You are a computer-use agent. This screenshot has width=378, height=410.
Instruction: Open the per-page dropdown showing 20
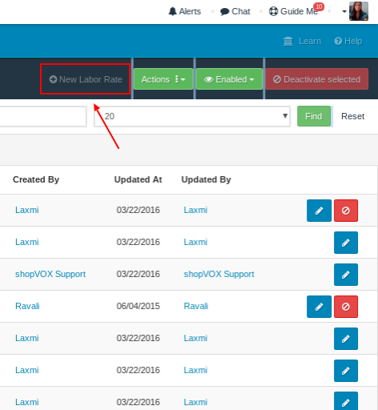(192, 116)
